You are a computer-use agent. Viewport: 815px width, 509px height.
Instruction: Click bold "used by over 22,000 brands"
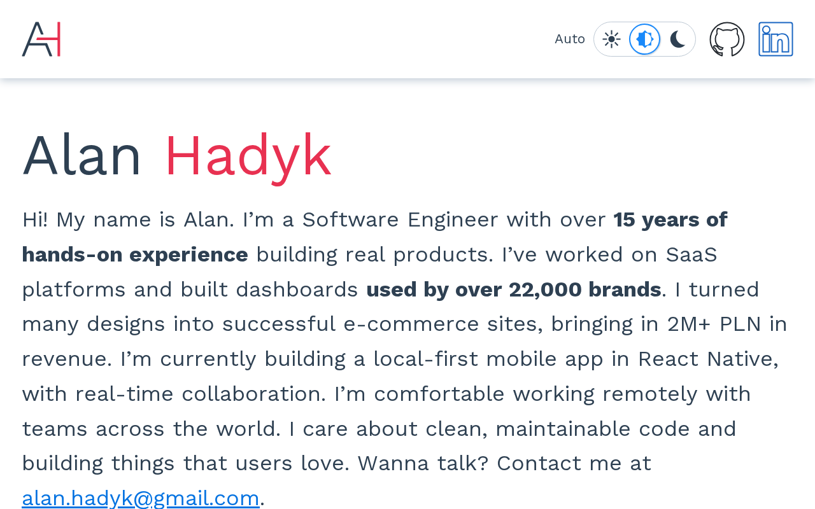(513, 289)
